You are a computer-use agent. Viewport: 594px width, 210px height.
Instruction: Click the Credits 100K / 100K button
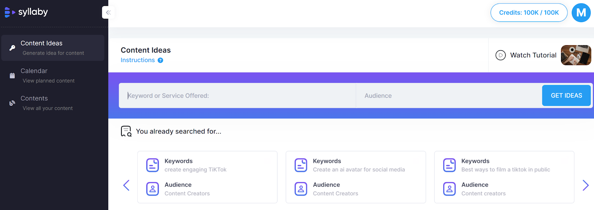(x=529, y=13)
